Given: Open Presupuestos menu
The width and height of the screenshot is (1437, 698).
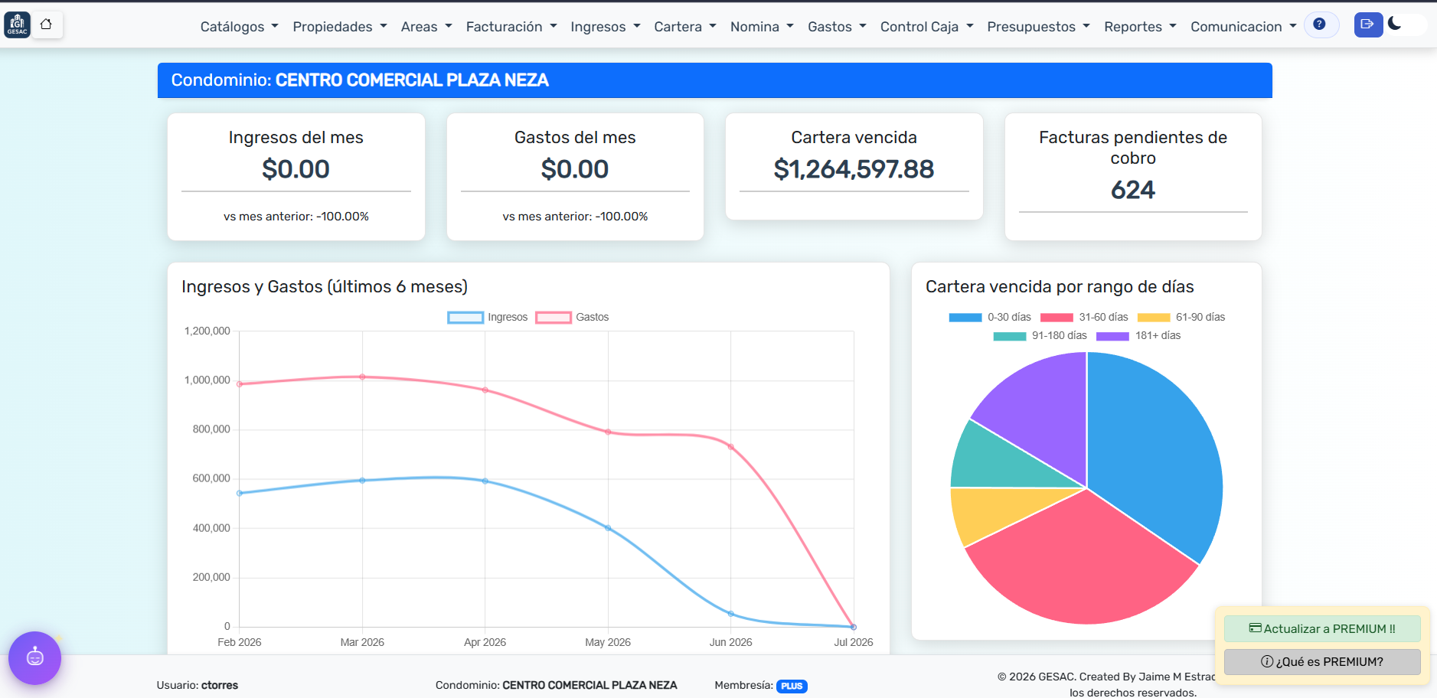Looking at the screenshot, I should click(x=1038, y=27).
